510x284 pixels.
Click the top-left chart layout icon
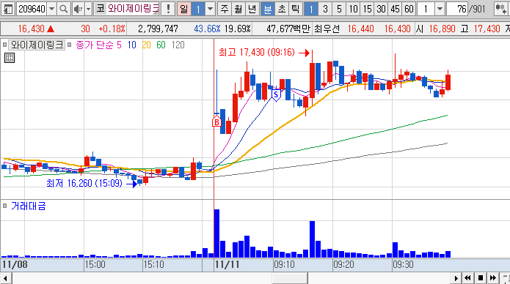(8, 9)
